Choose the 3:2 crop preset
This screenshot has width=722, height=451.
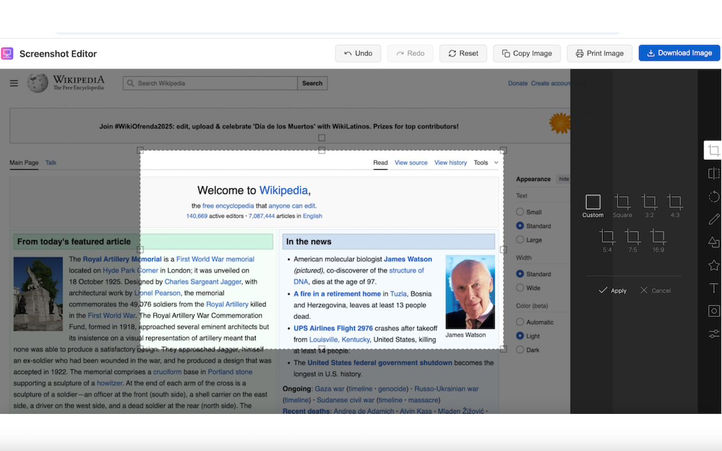[649, 206]
